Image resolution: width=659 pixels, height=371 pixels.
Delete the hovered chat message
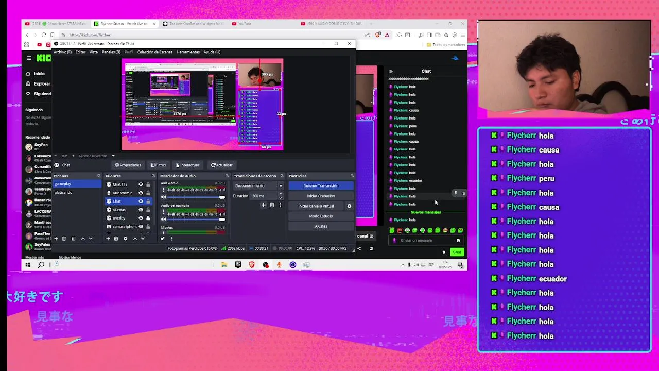(463, 193)
